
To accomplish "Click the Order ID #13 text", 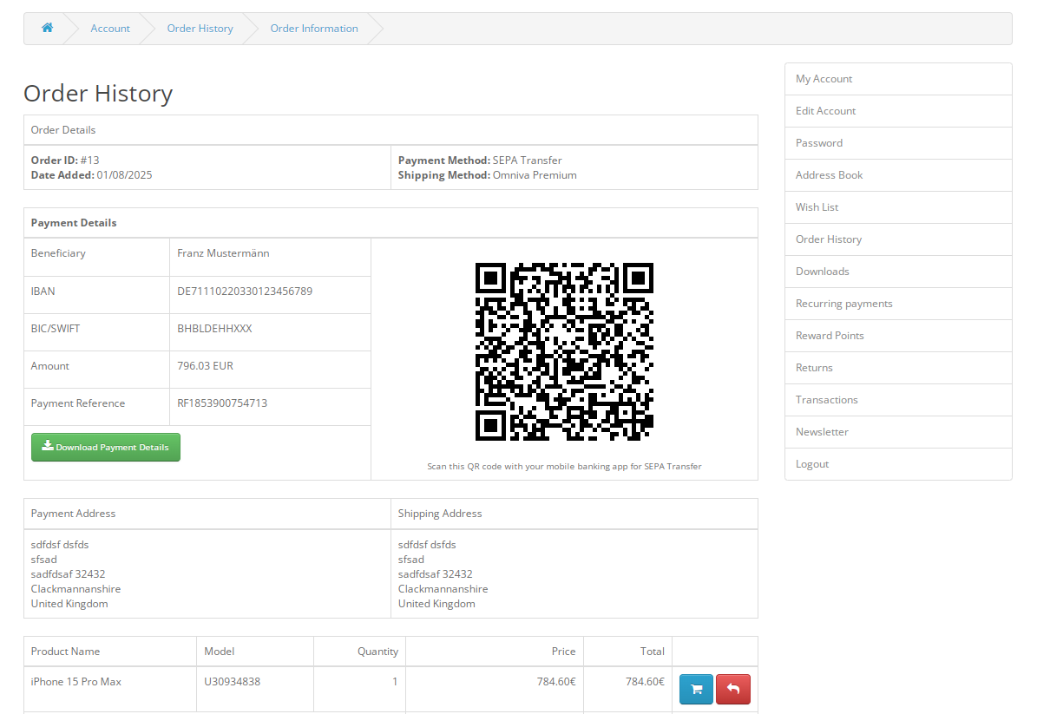I will (x=65, y=160).
